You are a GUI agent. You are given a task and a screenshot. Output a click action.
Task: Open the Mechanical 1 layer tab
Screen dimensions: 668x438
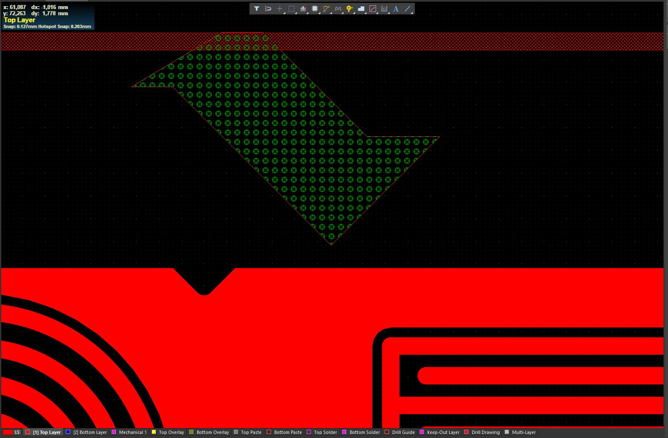pyautogui.click(x=129, y=432)
